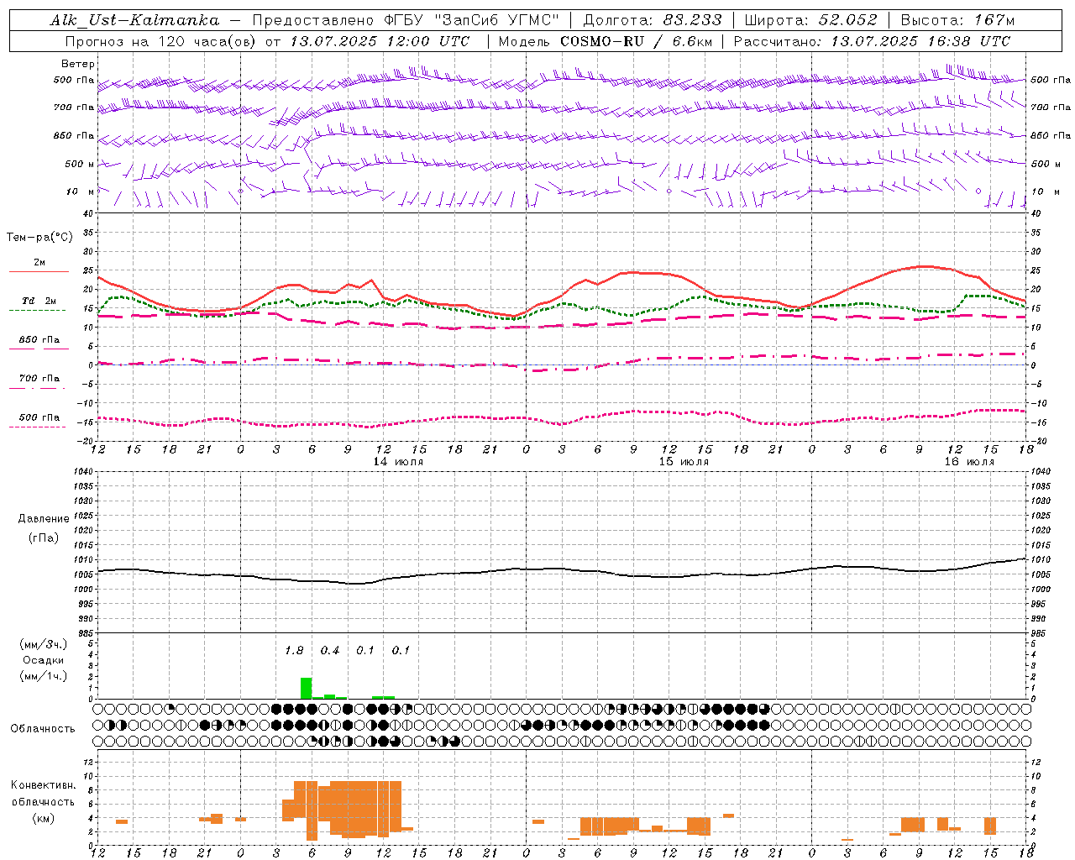Click the 0.4 precipitation amount value
Image resolution: width=1075 pixels, height=860 pixels.
coord(330,651)
